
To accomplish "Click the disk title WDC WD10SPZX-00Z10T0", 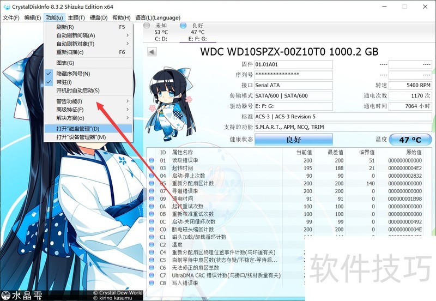I will click(289, 52).
